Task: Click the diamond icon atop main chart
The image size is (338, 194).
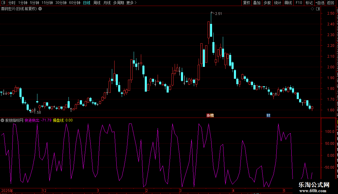Action: coord(312,9)
